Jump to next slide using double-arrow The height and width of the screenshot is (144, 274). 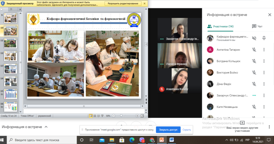[x=146, y=103]
